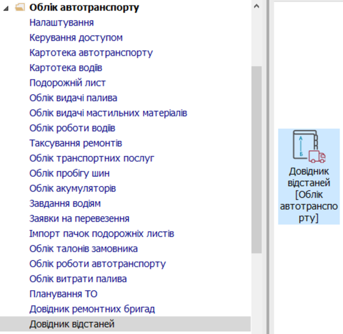Screen dimensions: 343x334
Task: Open Облік акумуляторів
Action: click(x=73, y=188)
